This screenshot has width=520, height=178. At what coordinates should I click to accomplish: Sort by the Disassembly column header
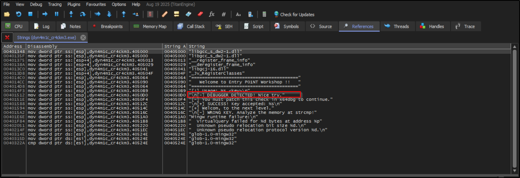click(x=94, y=46)
